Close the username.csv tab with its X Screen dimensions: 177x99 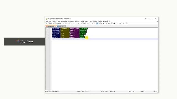(56, 26)
